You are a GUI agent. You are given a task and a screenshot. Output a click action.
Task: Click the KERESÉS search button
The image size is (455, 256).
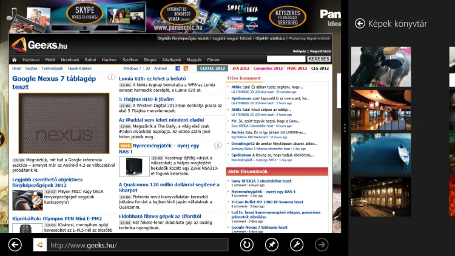(x=318, y=59)
